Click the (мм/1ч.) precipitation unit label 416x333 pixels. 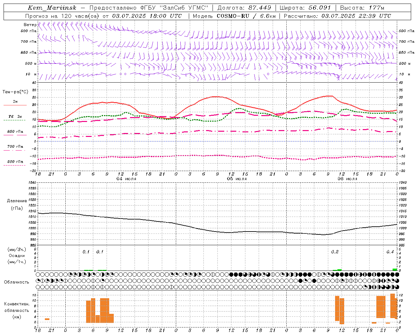coord(17,262)
